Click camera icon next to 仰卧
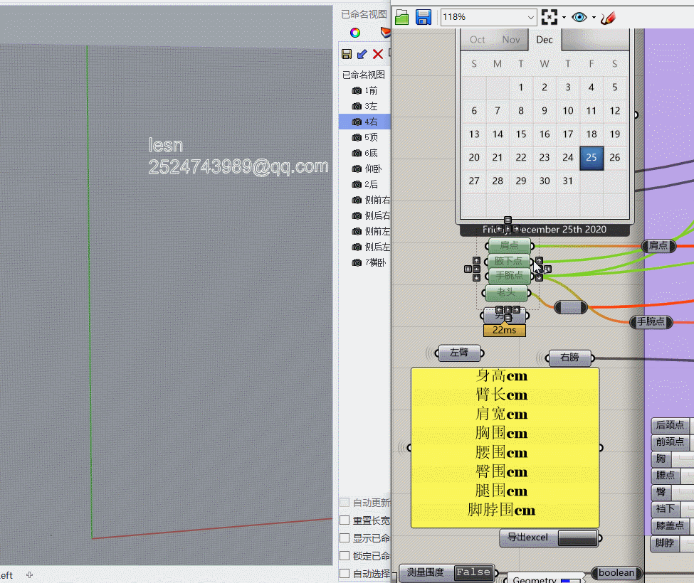Image resolution: width=694 pixels, height=583 pixels. (357, 169)
